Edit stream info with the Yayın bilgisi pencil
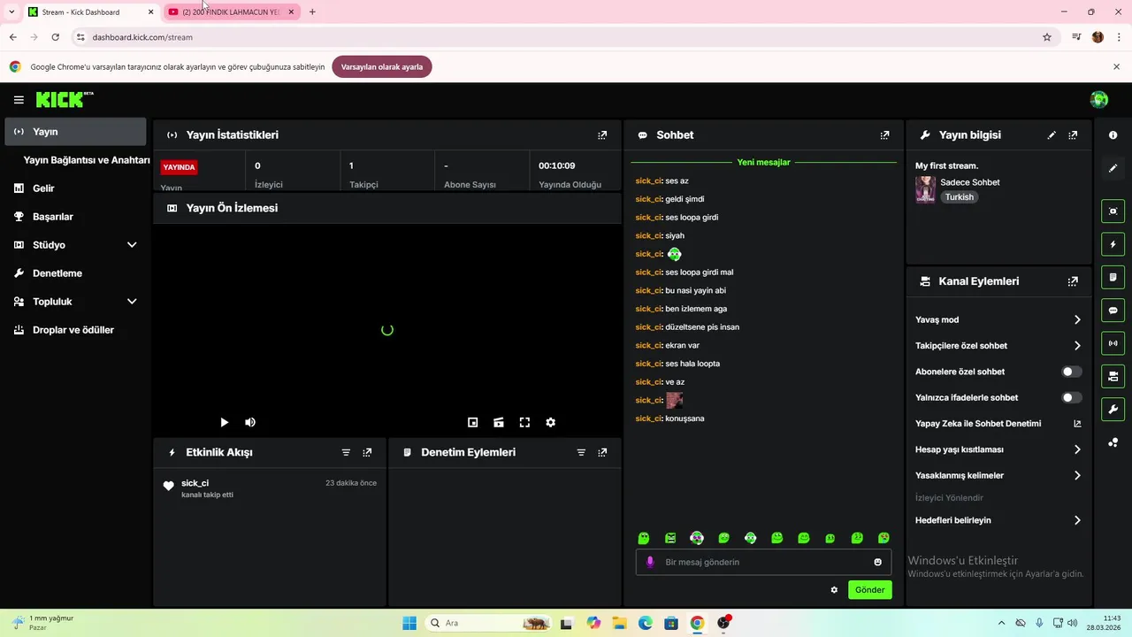 coord(1052,135)
